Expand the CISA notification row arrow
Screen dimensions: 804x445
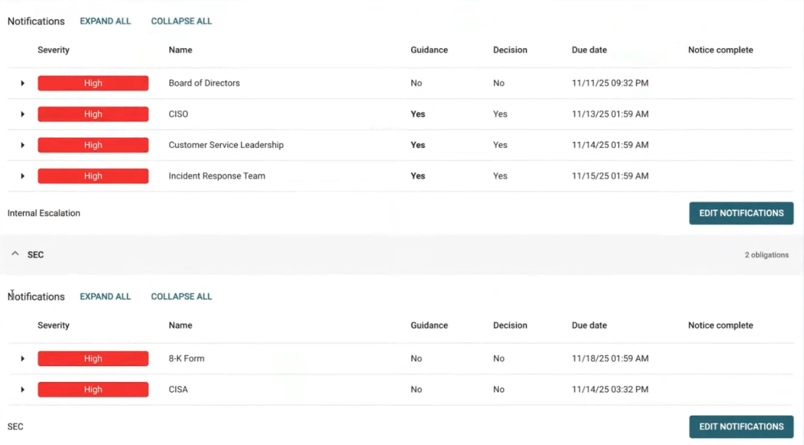pos(22,390)
